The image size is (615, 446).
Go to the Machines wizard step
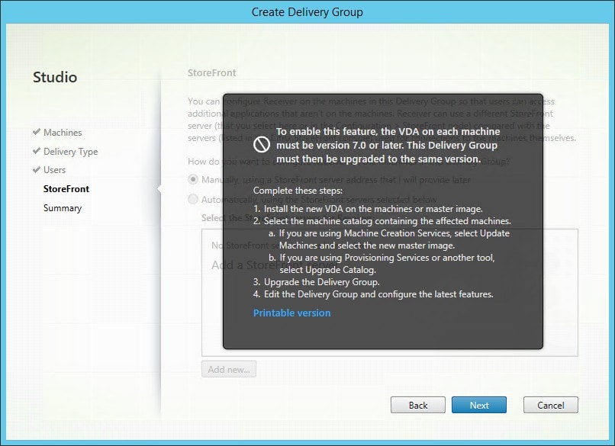coord(63,133)
